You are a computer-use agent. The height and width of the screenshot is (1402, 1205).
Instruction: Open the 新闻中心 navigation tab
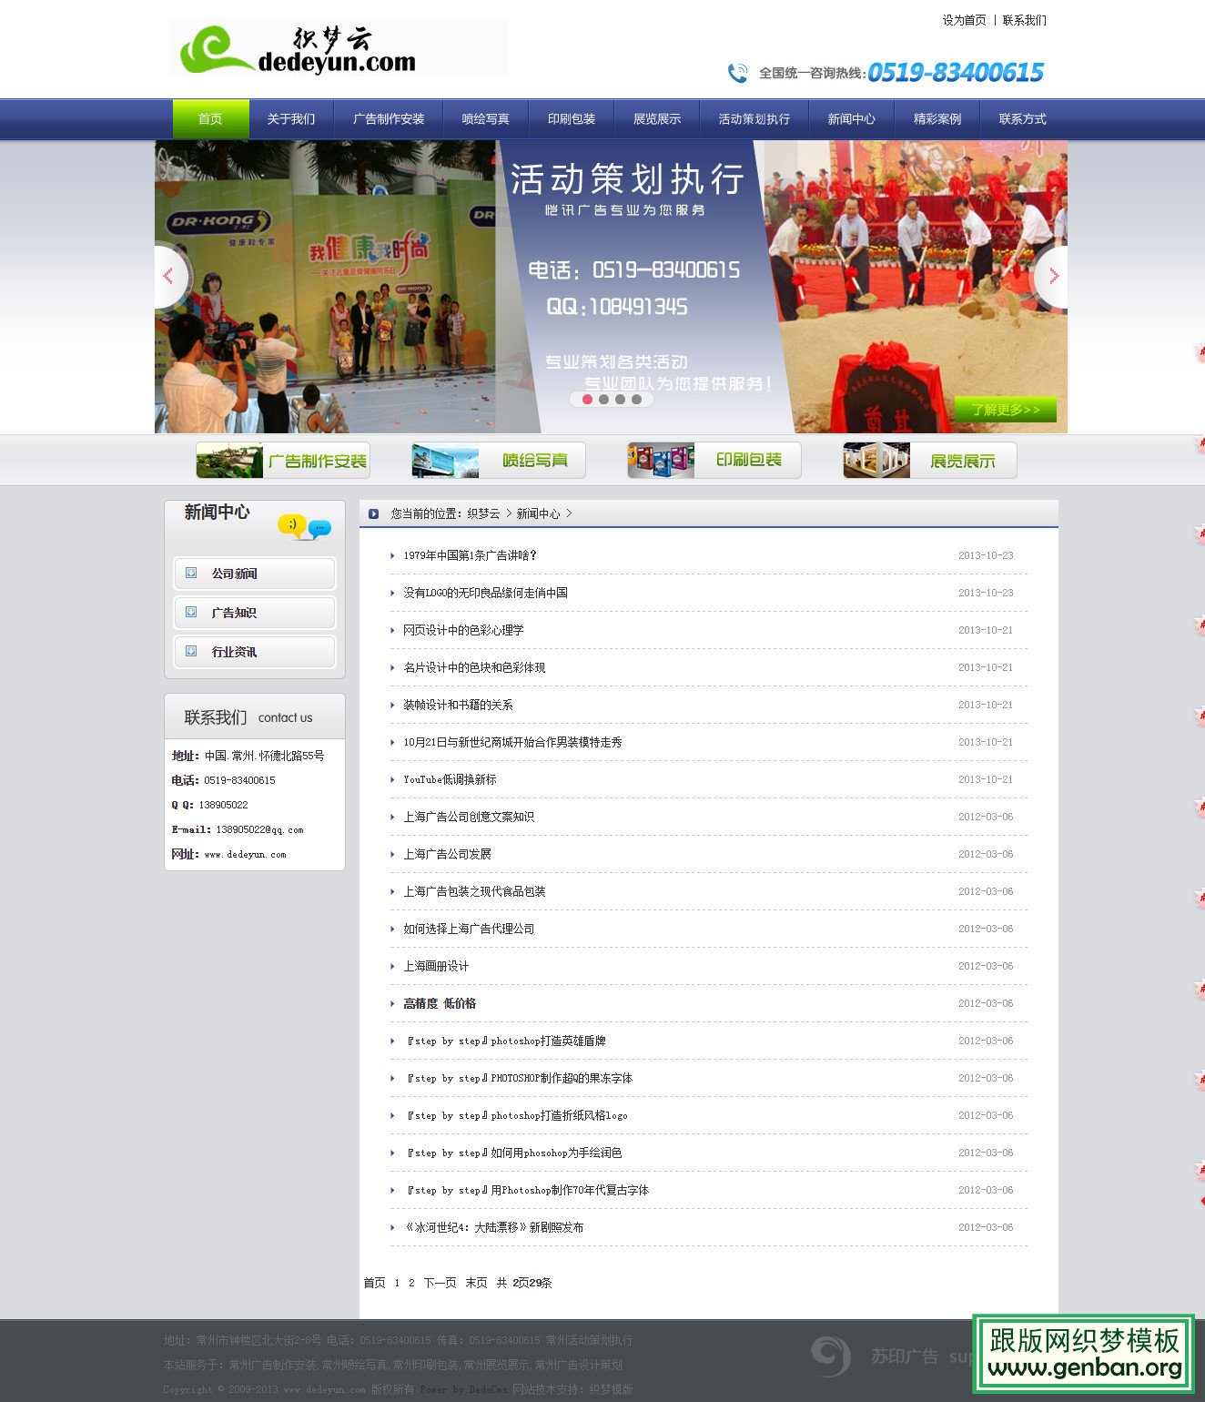coord(850,117)
